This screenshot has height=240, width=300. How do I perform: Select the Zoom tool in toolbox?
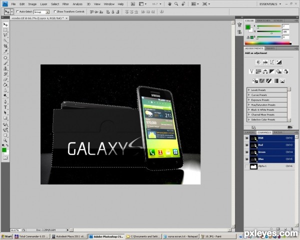(x=5, y=140)
